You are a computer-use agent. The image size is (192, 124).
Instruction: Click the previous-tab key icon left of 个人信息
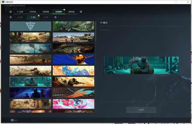11,12
